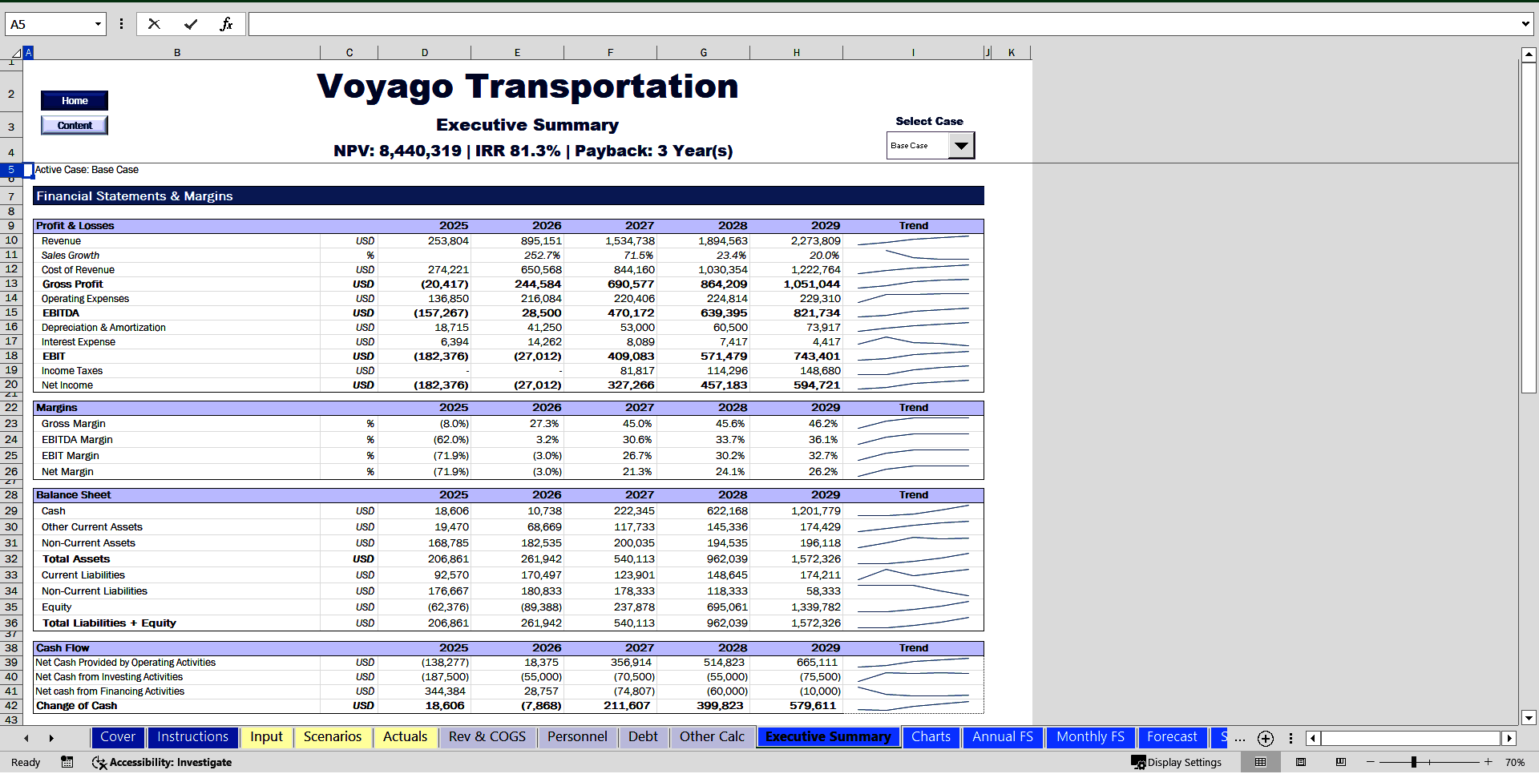Add a new sheet with plus icon

coord(1266,738)
